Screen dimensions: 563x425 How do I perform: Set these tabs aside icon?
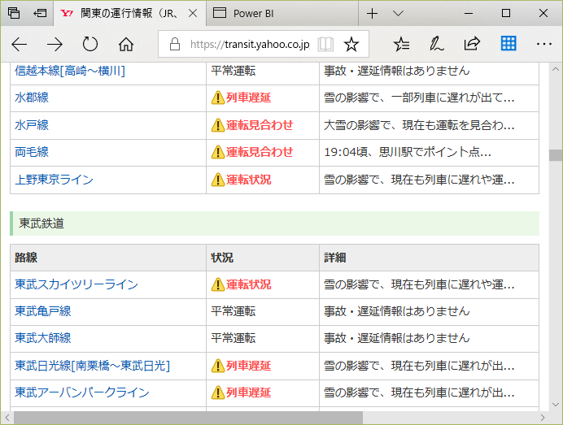tap(40, 13)
